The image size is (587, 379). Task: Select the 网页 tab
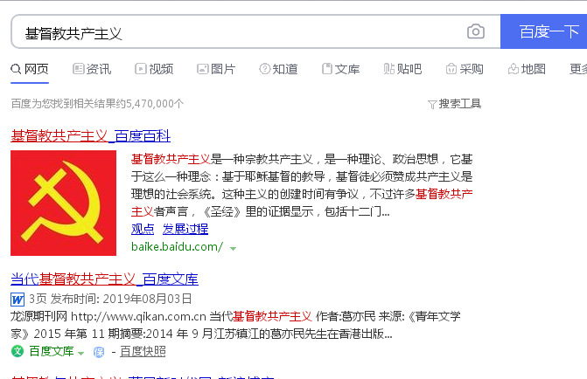coord(30,69)
